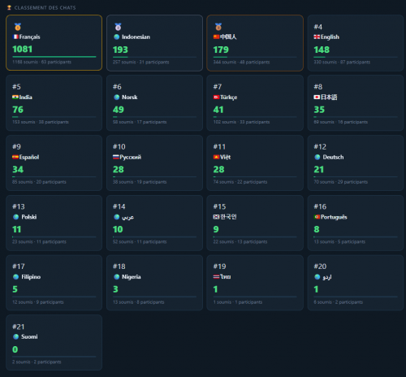Click the Spanish flag beside Español

coord(15,157)
